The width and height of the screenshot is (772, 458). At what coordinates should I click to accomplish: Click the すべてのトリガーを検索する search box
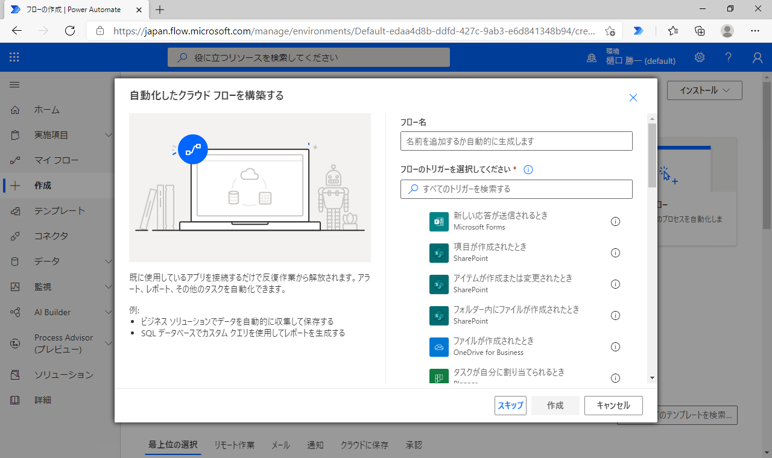(x=516, y=189)
